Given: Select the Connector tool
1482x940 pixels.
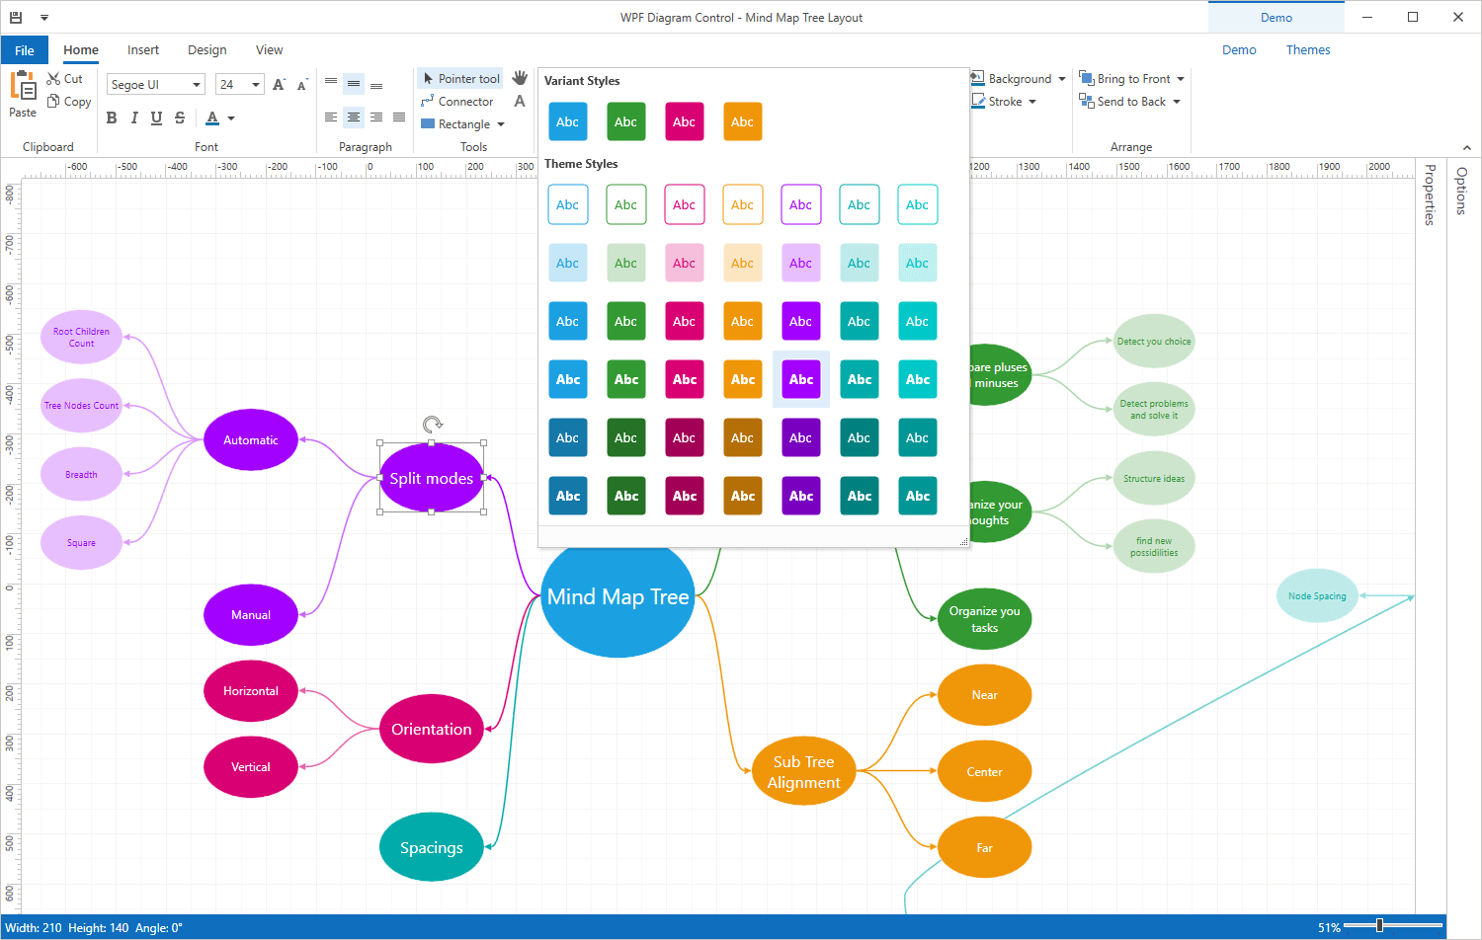Looking at the screenshot, I should [458, 101].
